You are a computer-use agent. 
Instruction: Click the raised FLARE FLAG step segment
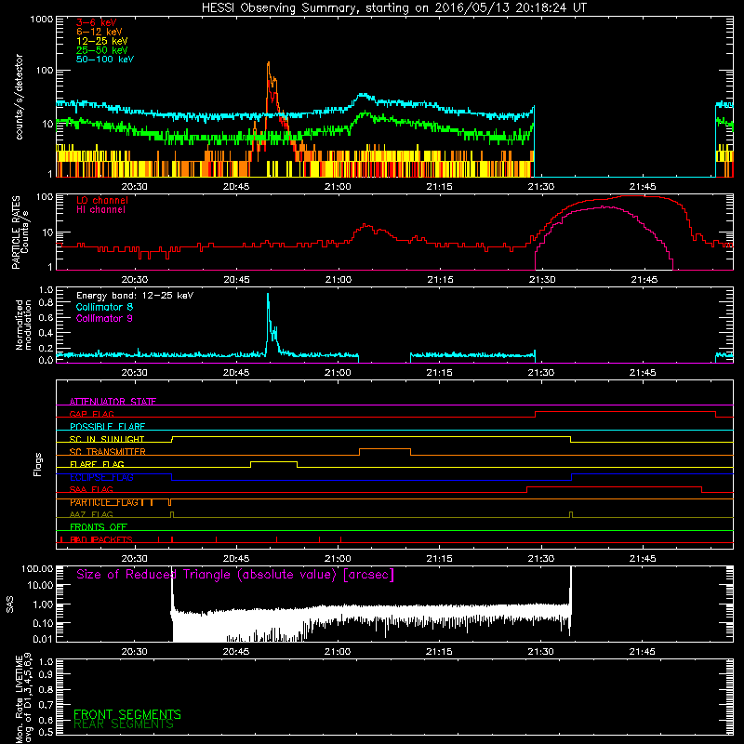273,461
